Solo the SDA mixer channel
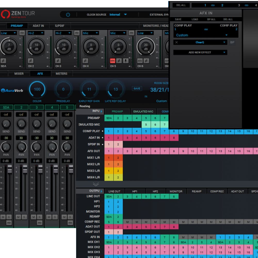 click(9, 217)
